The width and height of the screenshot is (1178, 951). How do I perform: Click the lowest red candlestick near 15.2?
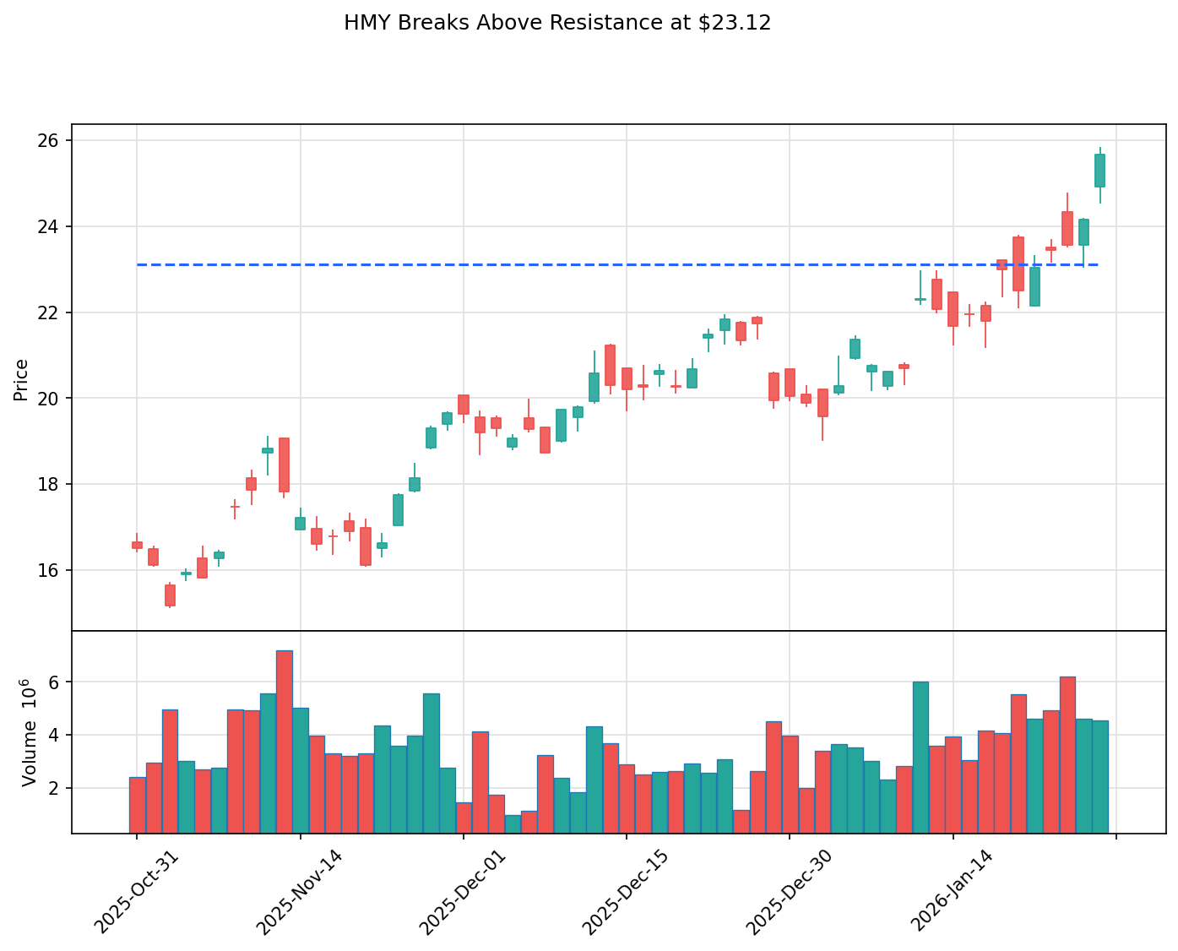pos(170,595)
